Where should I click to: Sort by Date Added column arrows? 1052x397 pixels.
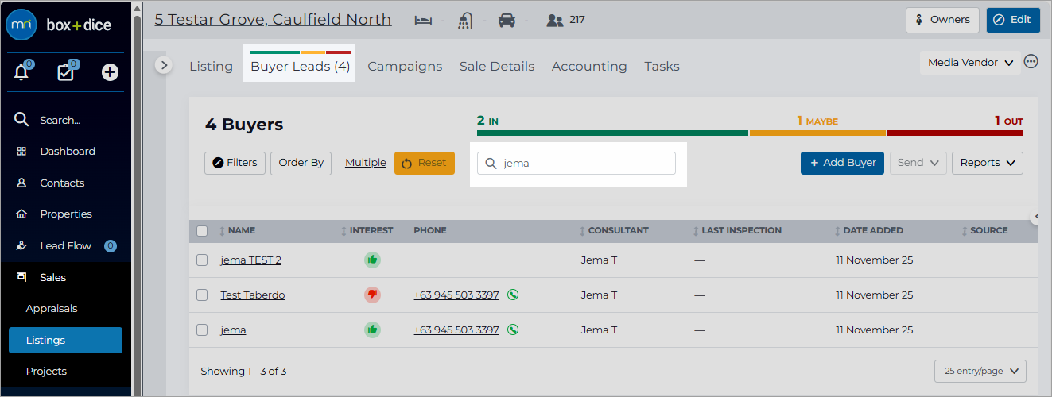click(x=837, y=231)
